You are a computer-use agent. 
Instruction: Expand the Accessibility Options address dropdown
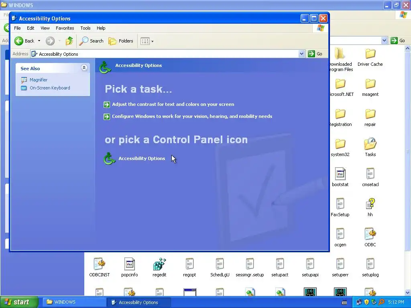pos(301,54)
